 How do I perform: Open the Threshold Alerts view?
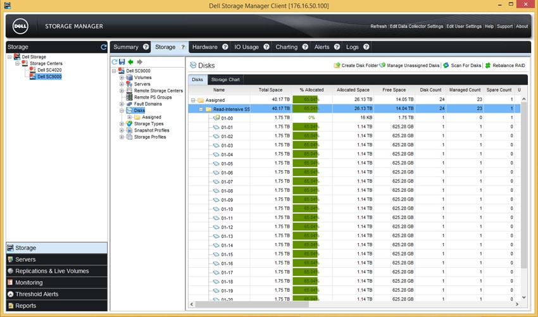[x=56, y=294]
